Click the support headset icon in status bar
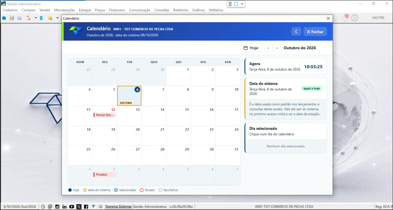The image size is (393, 210). tap(43, 206)
